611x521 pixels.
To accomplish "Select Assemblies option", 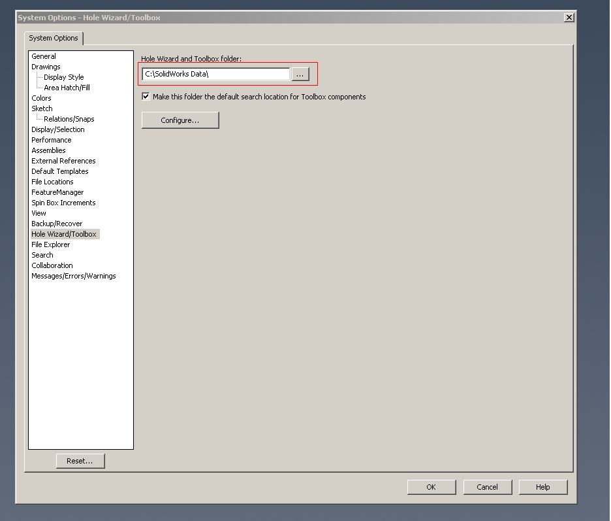I will click(49, 150).
